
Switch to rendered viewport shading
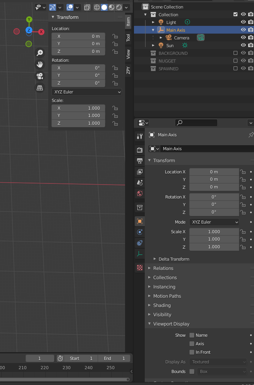click(x=119, y=7)
